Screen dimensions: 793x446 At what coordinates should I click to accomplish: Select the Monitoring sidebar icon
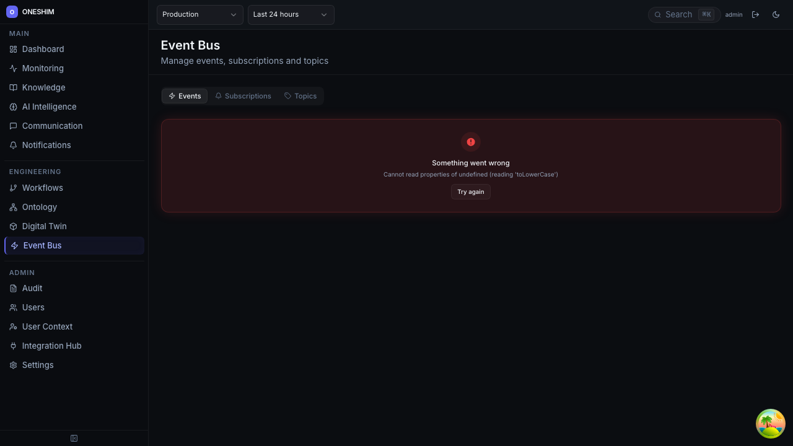pos(14,68)
